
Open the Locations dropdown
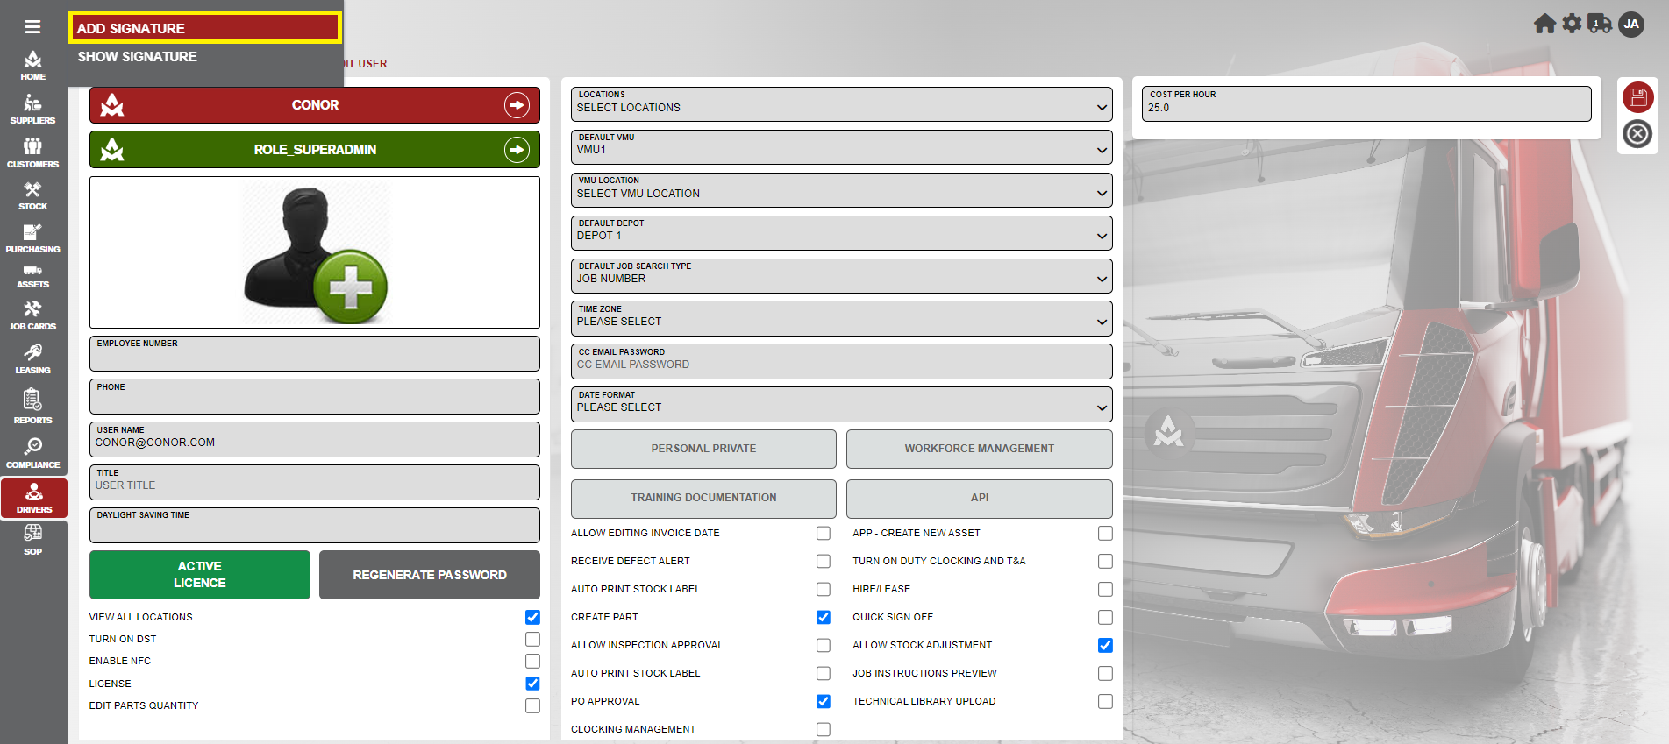click(x=841, y=103)
